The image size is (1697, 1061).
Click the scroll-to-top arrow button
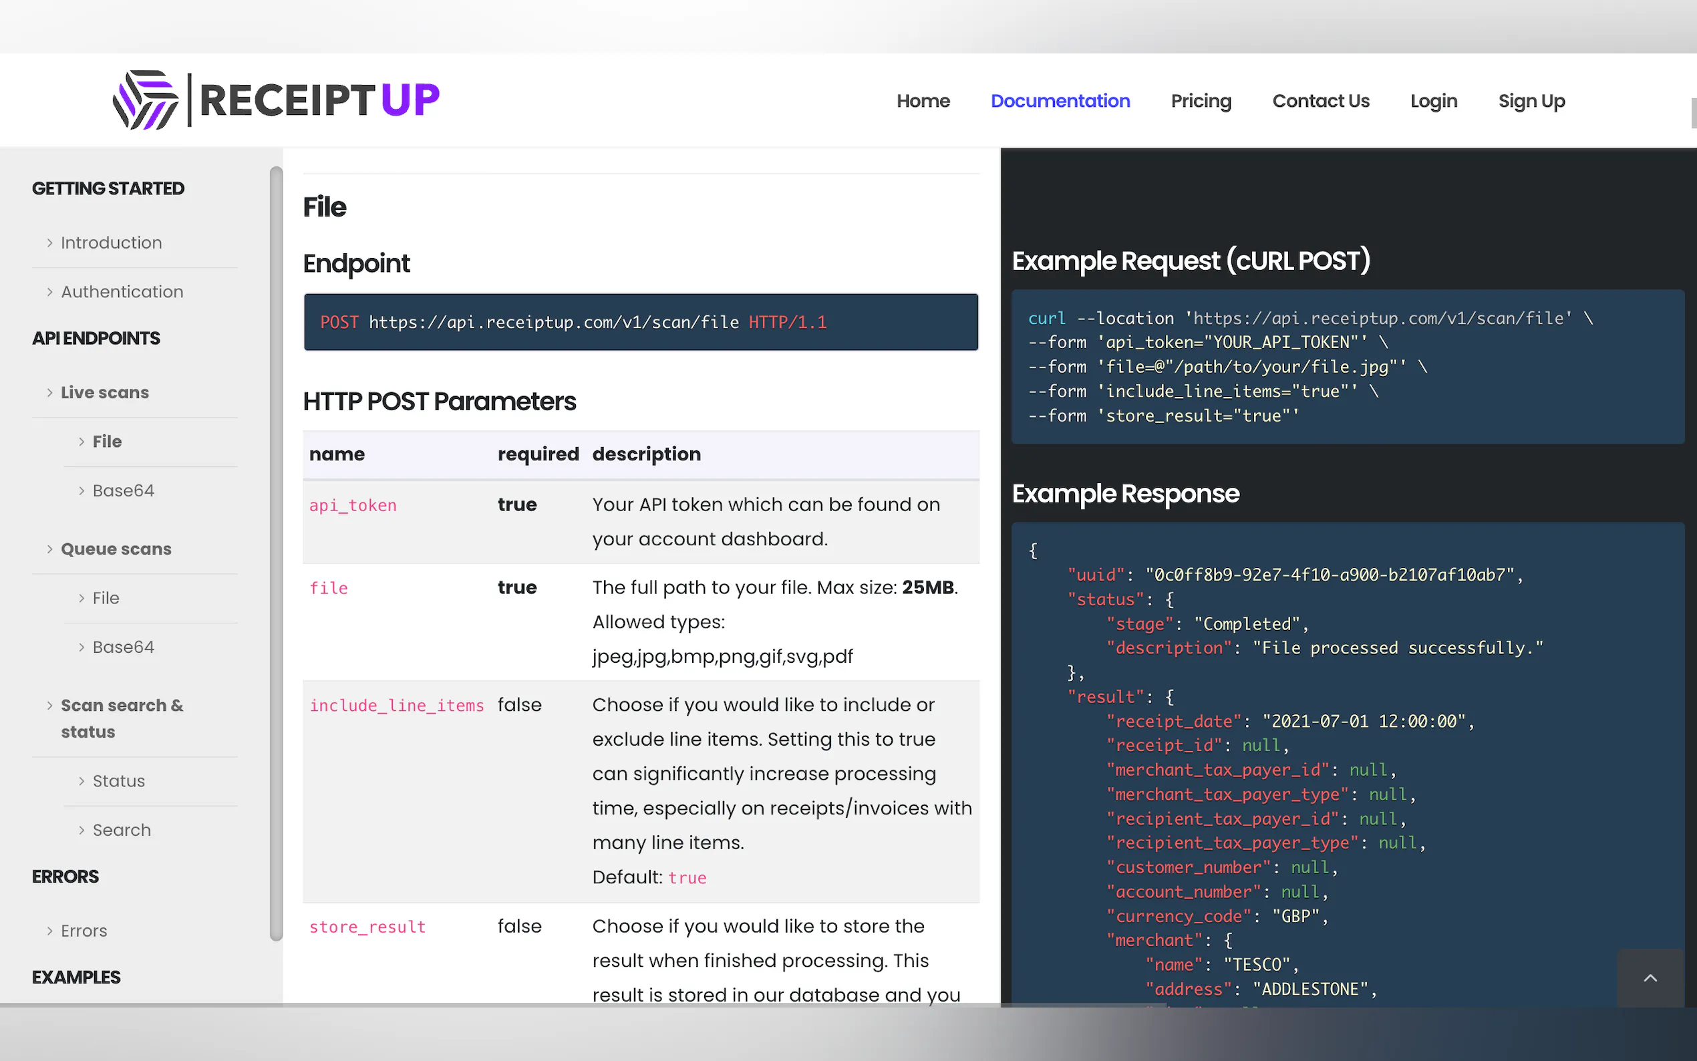coord(1650,977)
